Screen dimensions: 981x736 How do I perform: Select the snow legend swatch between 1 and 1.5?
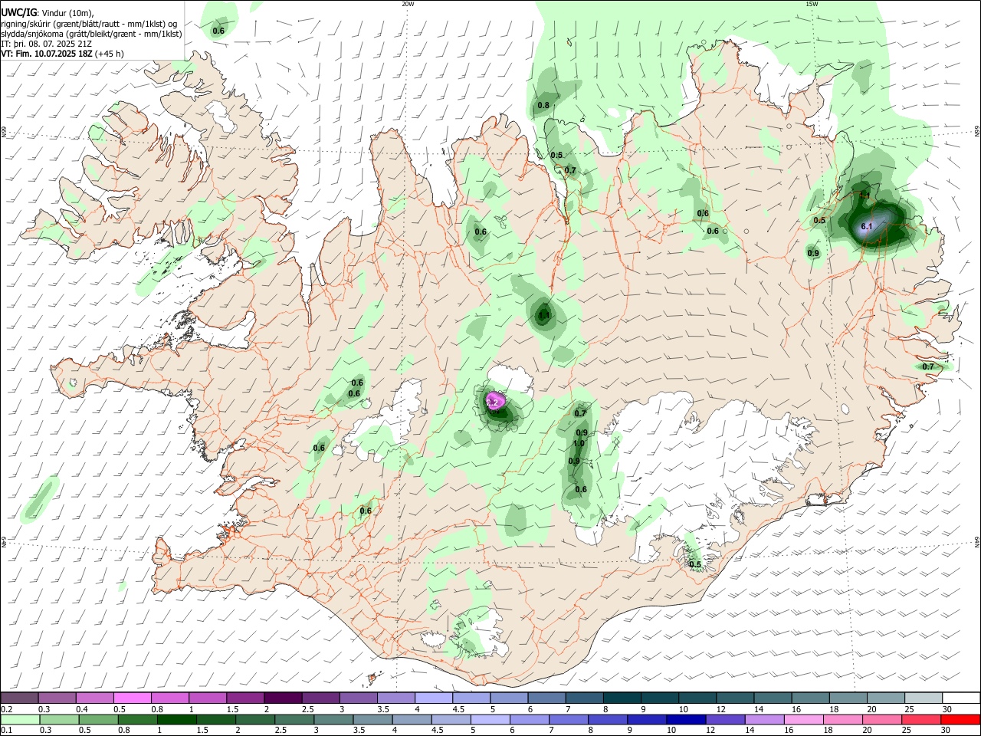pyautogui.click(x=208, y=698)
